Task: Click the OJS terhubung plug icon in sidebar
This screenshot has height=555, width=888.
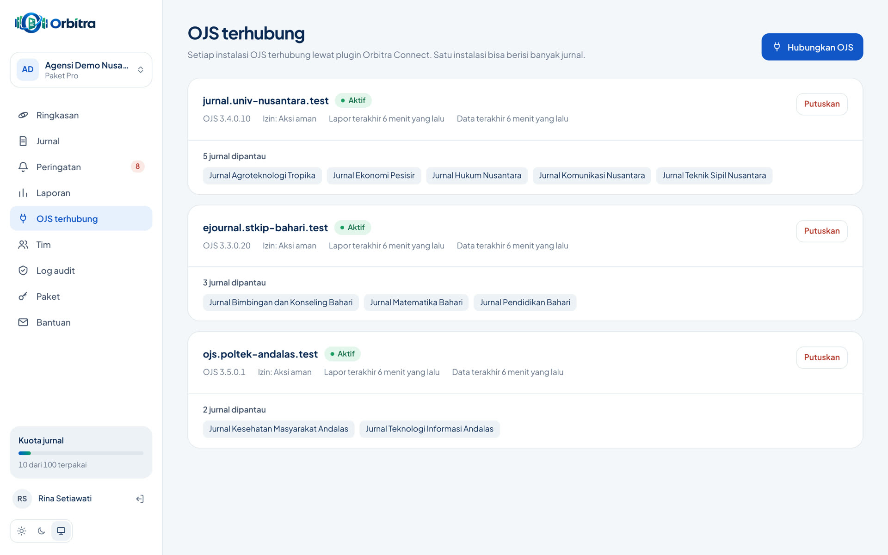Action: coord(23,219)
